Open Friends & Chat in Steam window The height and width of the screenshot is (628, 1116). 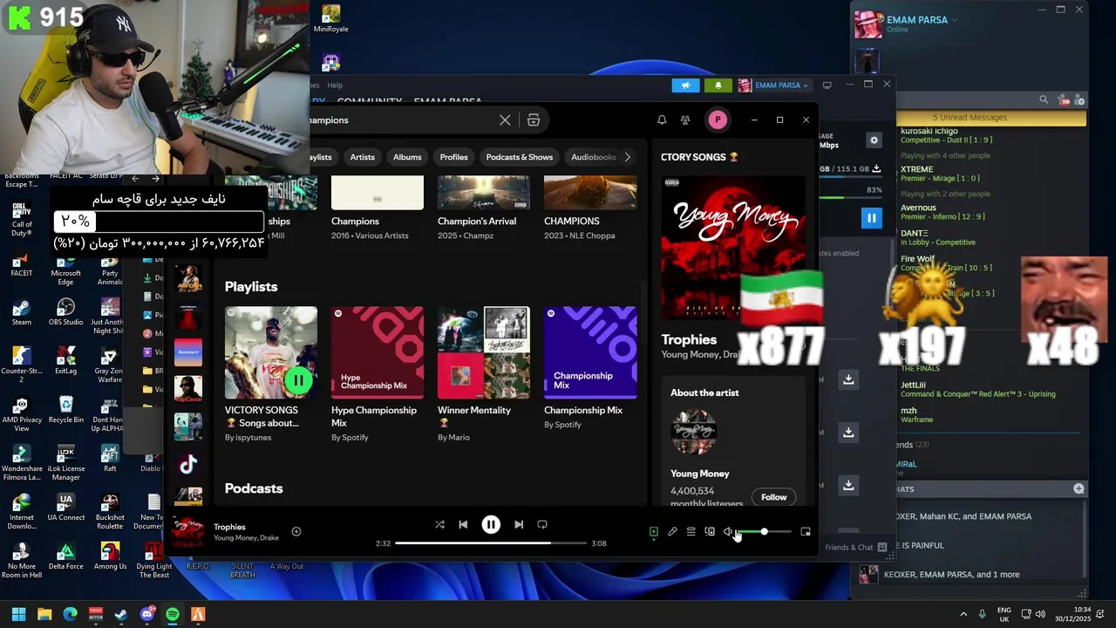854,548
